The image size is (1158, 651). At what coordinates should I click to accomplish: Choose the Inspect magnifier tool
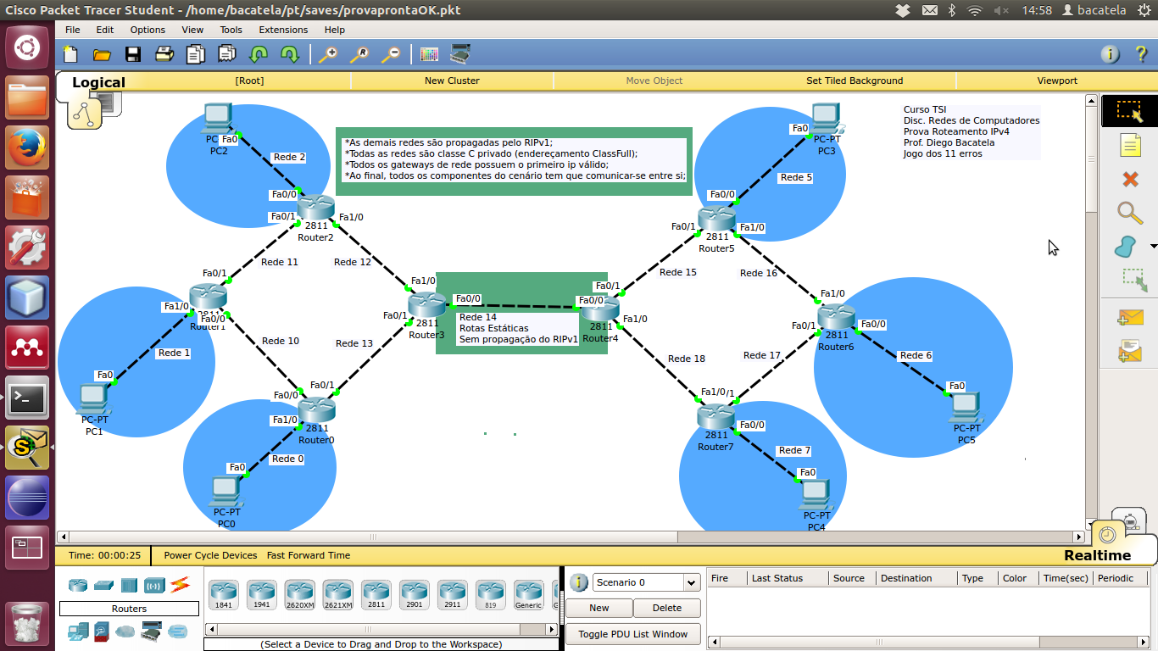[1129, 212]
